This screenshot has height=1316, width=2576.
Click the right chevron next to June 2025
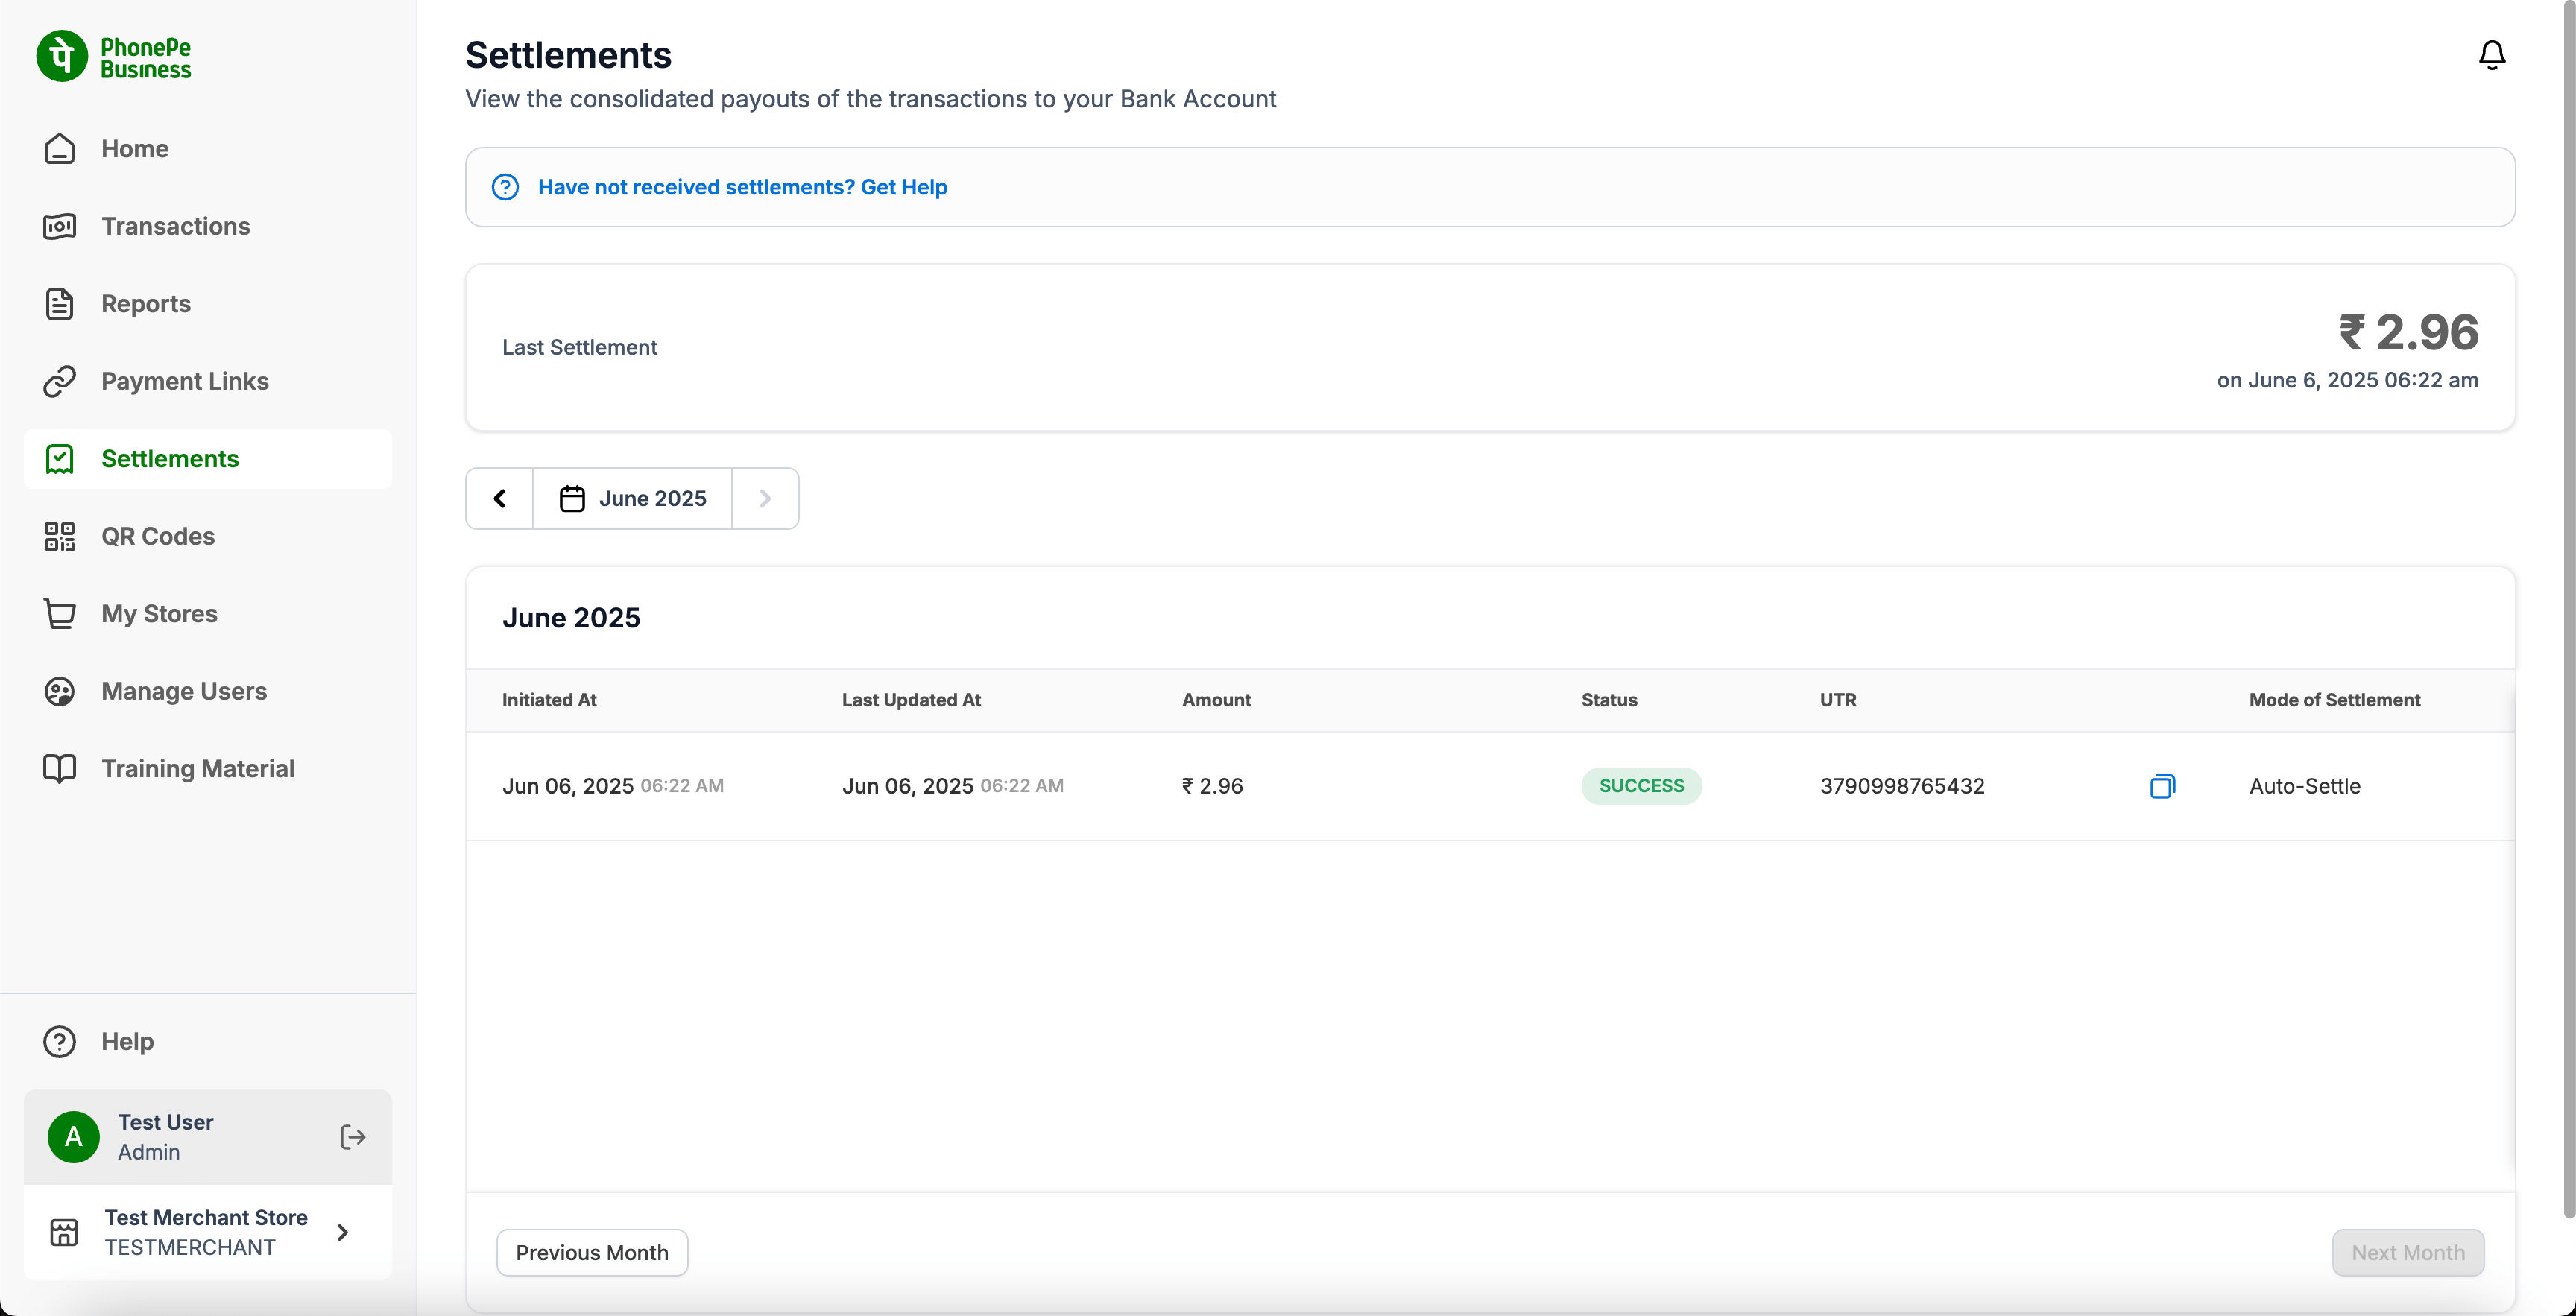[765, 498]
